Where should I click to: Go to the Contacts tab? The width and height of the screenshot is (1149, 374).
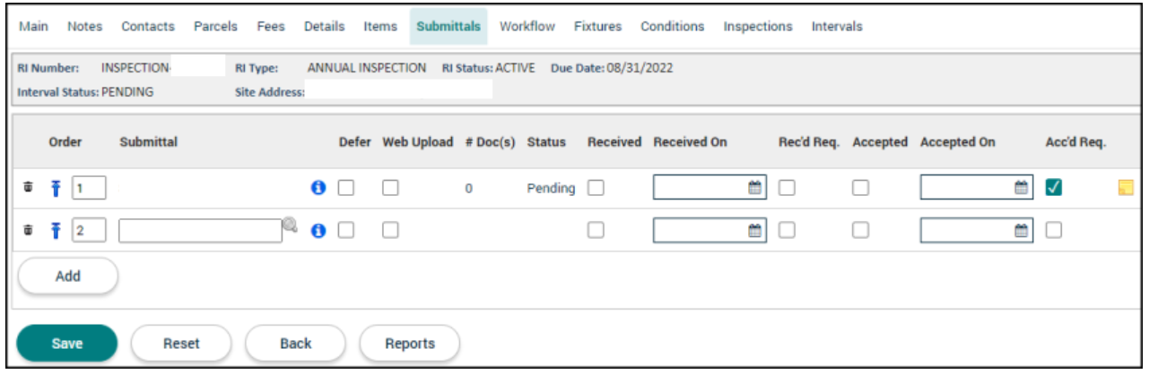tap(148, 27)
